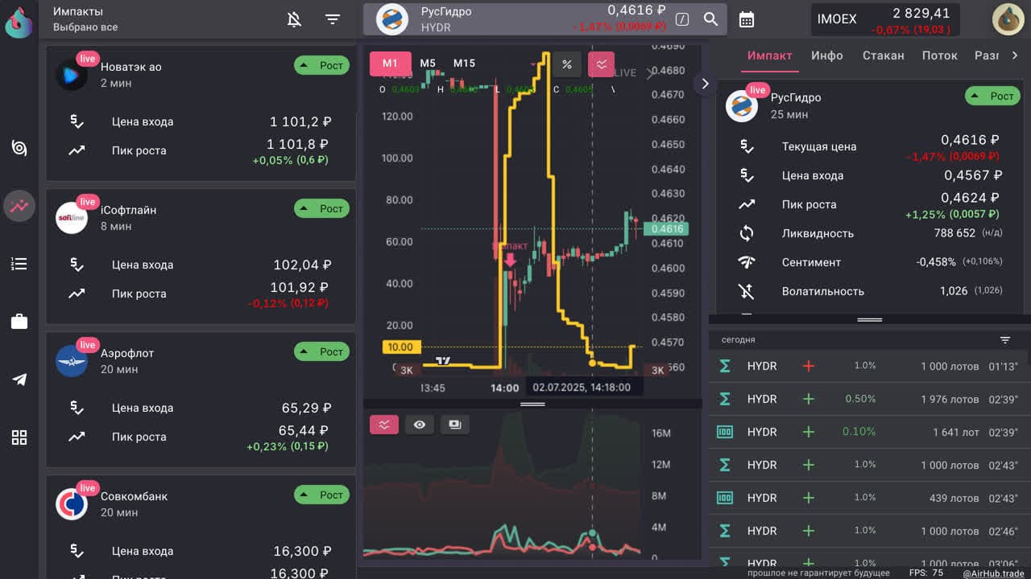
Task: Click the Рост badge in RusHydro impact panel
Action: [x=993, y=96]
